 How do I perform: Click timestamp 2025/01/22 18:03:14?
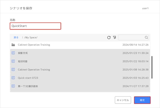pos(136,61)
